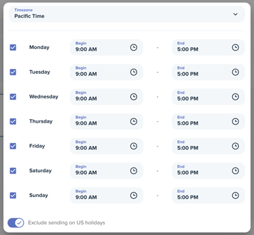Click the Saturday day label
The image size is (254, 235).
click(x=41, y=171)
